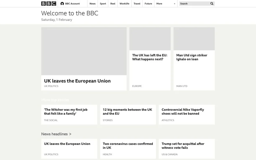This screenshot has width=256, height=160.
Task: Open 'Controversial Nike Vaporfly shoes' story
Action: (183, 111)
